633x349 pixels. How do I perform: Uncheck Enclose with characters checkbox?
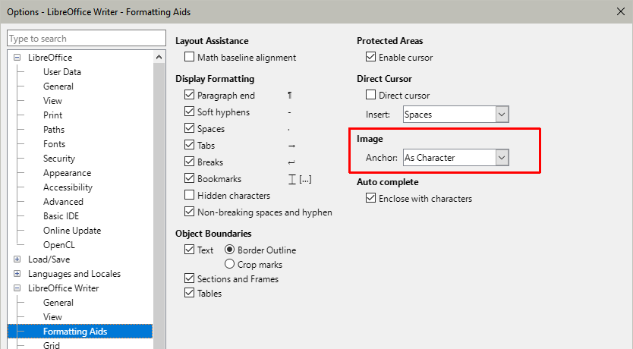coord(371,199)
